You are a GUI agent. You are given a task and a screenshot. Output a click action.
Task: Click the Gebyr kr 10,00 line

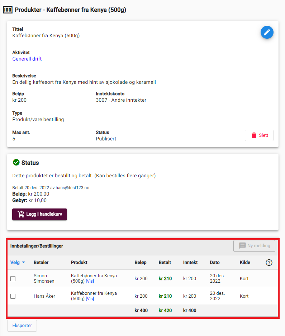(29, 200)
